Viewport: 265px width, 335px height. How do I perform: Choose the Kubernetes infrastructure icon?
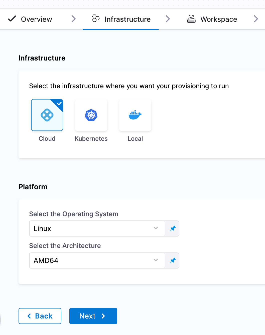tap(91, 115)
